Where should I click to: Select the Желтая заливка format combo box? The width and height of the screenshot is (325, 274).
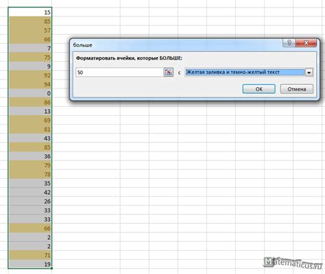pos(249,73)
